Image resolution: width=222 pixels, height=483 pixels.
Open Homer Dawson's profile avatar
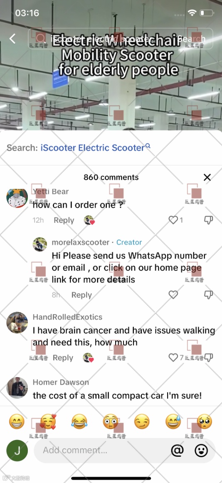(17, 388)
